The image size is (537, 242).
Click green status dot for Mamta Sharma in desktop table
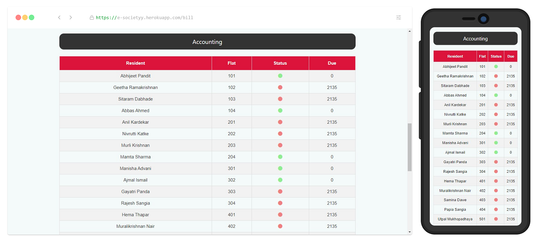280,157
